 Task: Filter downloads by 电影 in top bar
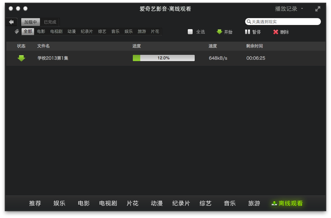pos(41,31)
